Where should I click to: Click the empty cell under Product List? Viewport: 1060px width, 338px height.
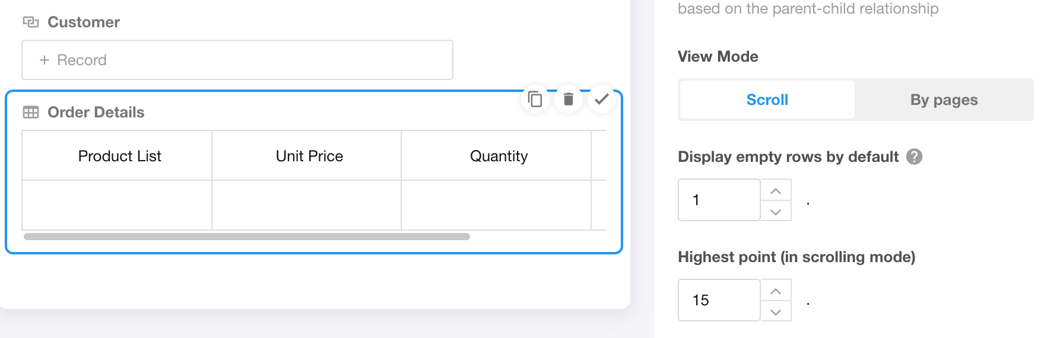[117, 205]
